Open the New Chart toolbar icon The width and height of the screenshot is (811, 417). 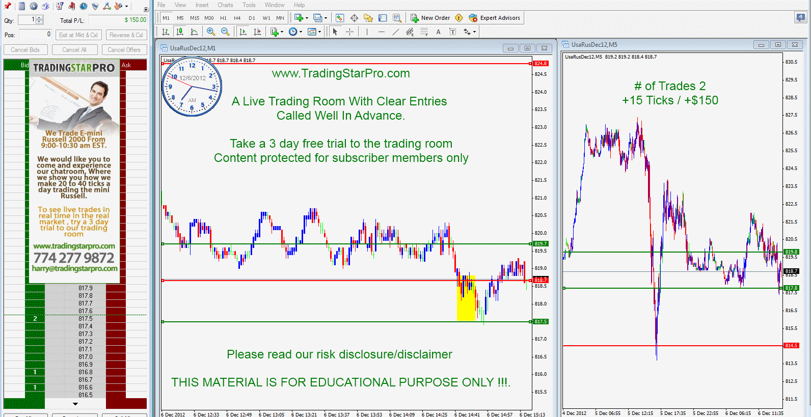tap(299, 18)
